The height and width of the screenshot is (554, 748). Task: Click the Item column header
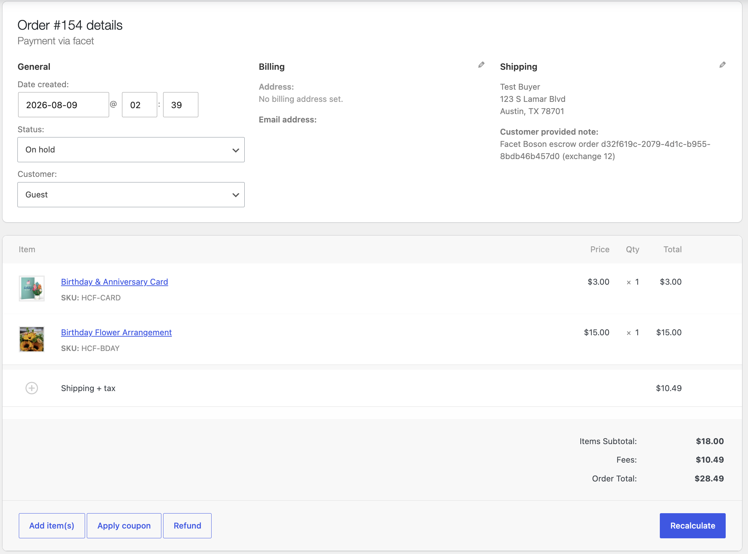27,249
